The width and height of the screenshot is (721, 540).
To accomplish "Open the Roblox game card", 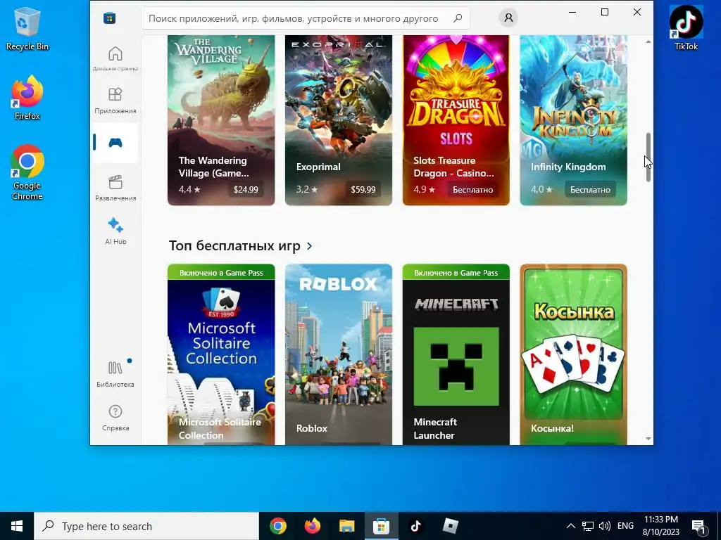I will pyautogui.click(x=339, y=354).
